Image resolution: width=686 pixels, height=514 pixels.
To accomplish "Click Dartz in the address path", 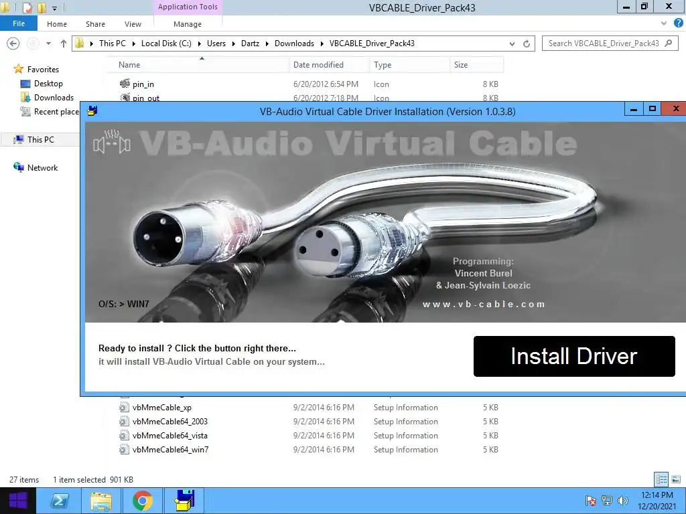I will (x=250, y=44).
